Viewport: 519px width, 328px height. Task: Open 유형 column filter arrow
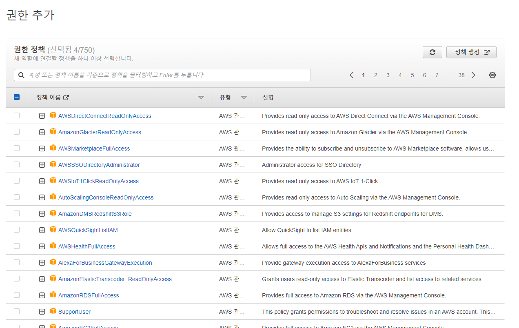click(244, 98)
